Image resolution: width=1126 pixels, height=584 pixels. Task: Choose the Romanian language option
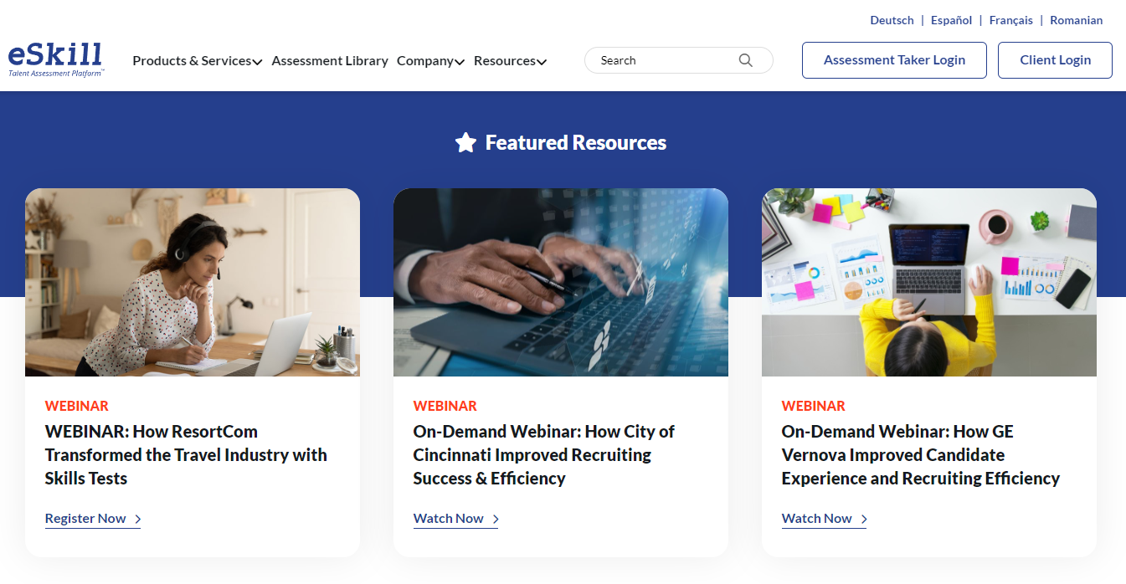(1076, 20)
